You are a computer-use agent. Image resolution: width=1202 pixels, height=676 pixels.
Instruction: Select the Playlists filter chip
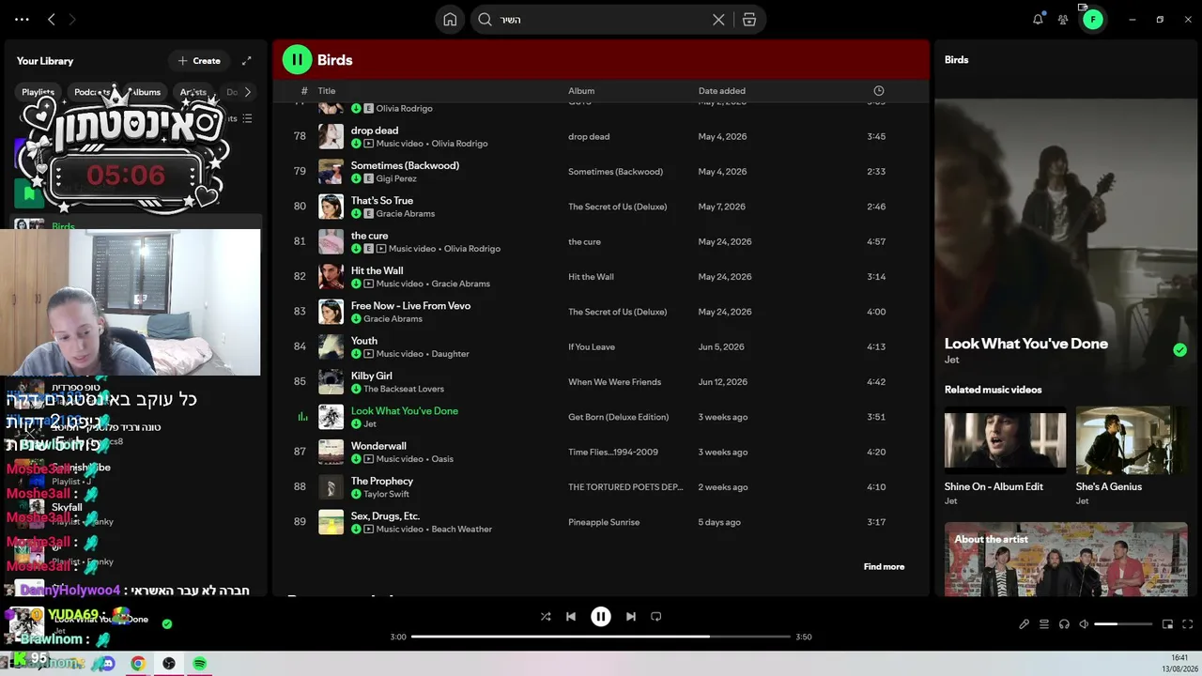click(38, 92)
